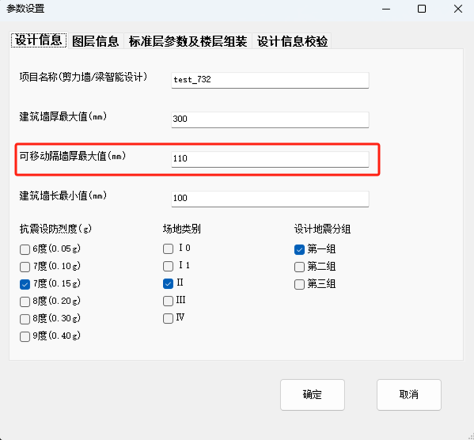Select the 8度(0.20g) checkbox

(x=25, y=302)
